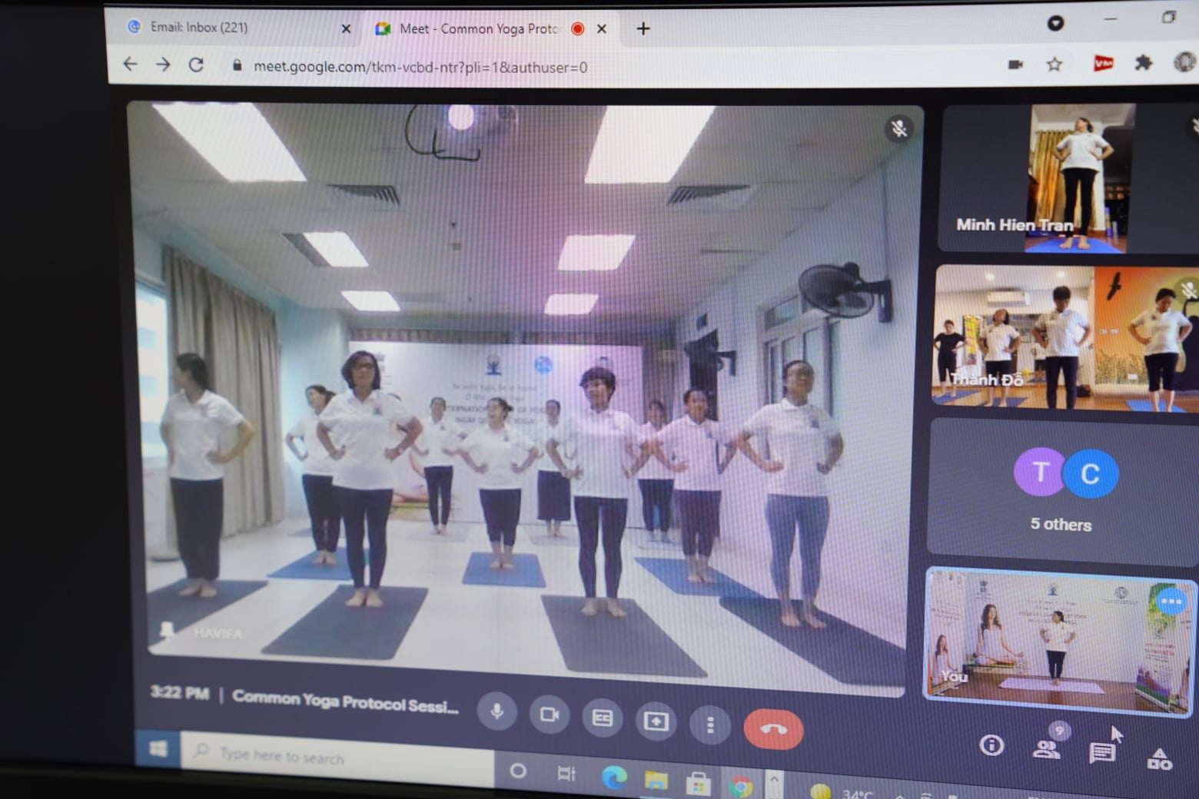
Task: Click the red Leave call button
Action: tap(773, 729)
